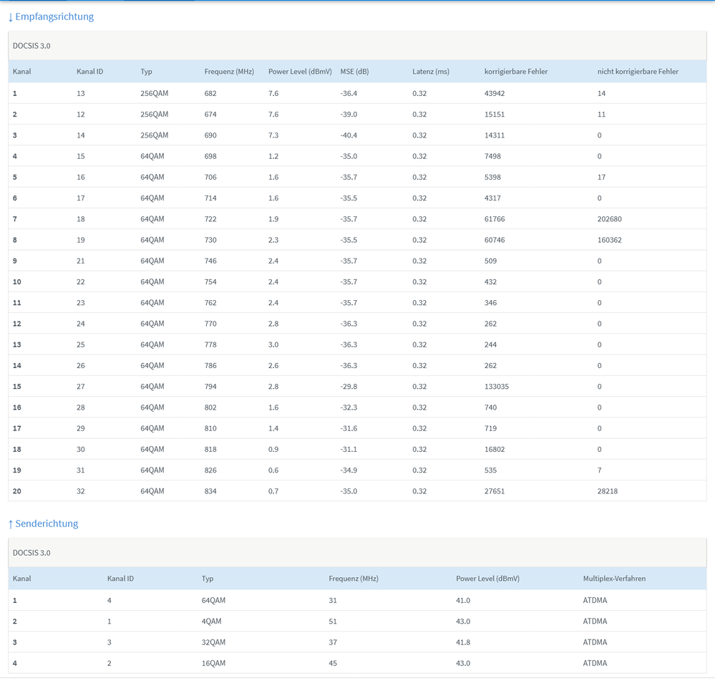The image size is (715, 681).
Task: Click the upstream power level 41.0
Action: (x=463, y=600)
